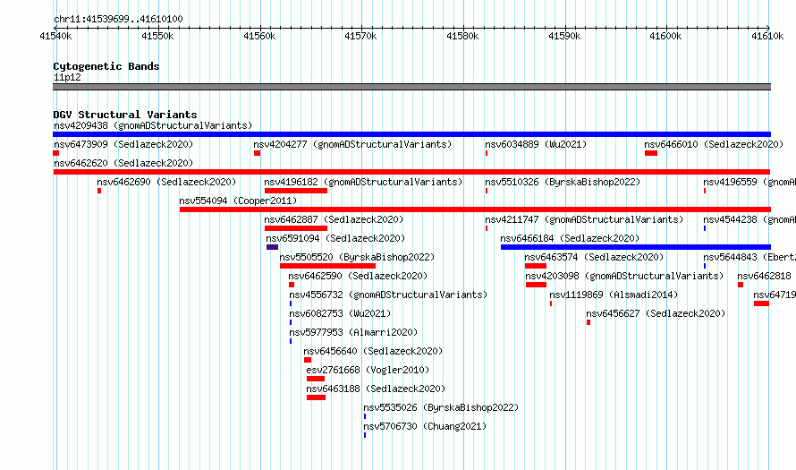Click the nsv6466184 Sedlazeck2020 label
The height and width of the screenshot is (470, 796).
coord(570,238)
